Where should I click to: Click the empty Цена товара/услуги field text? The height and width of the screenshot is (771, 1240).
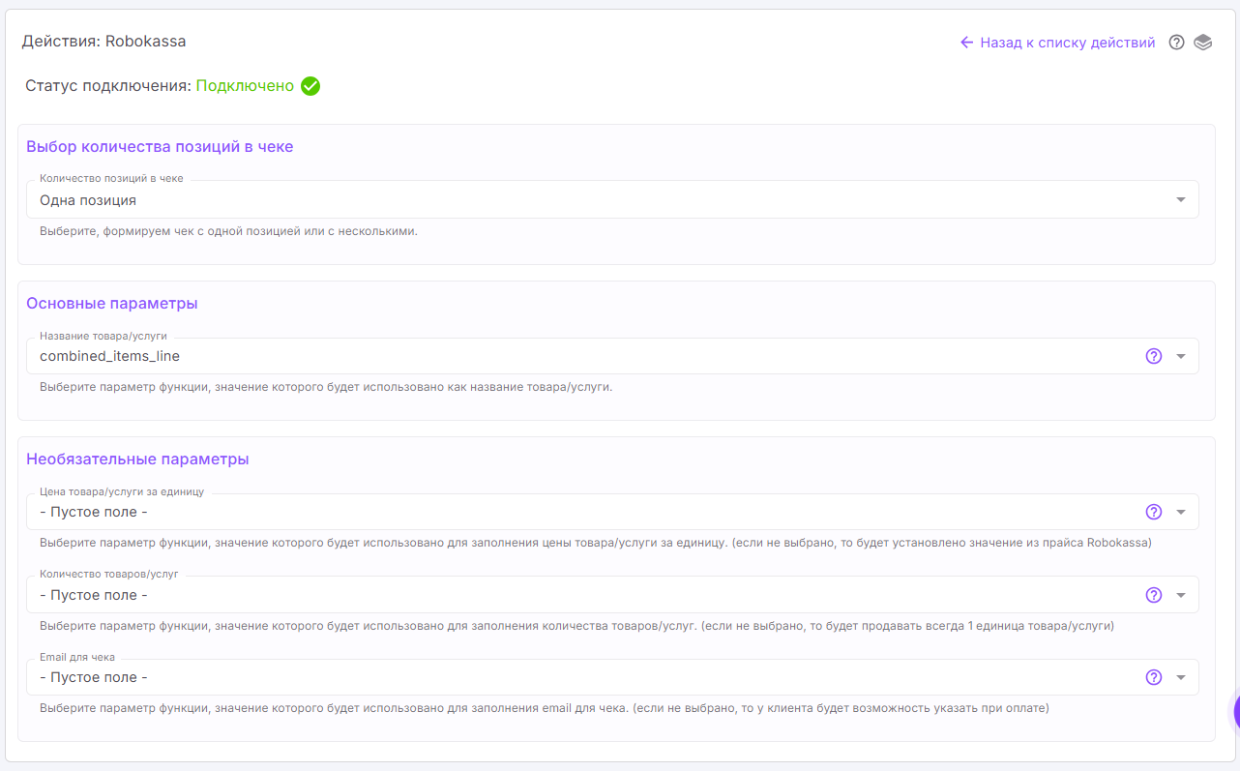tap(94, 512)
